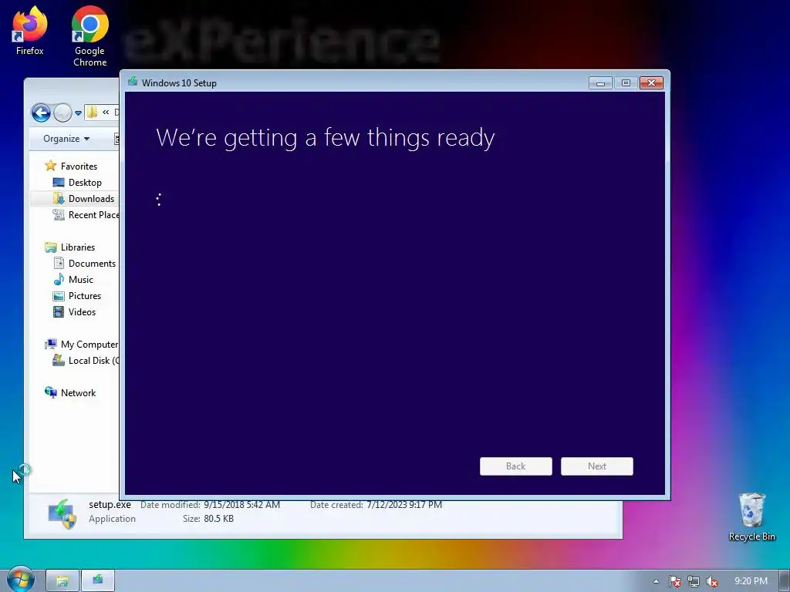The height and width of the screenshot is (592, 790).
Task: Open Recent Places in Explorer
Action: click(x=86, y=214)
